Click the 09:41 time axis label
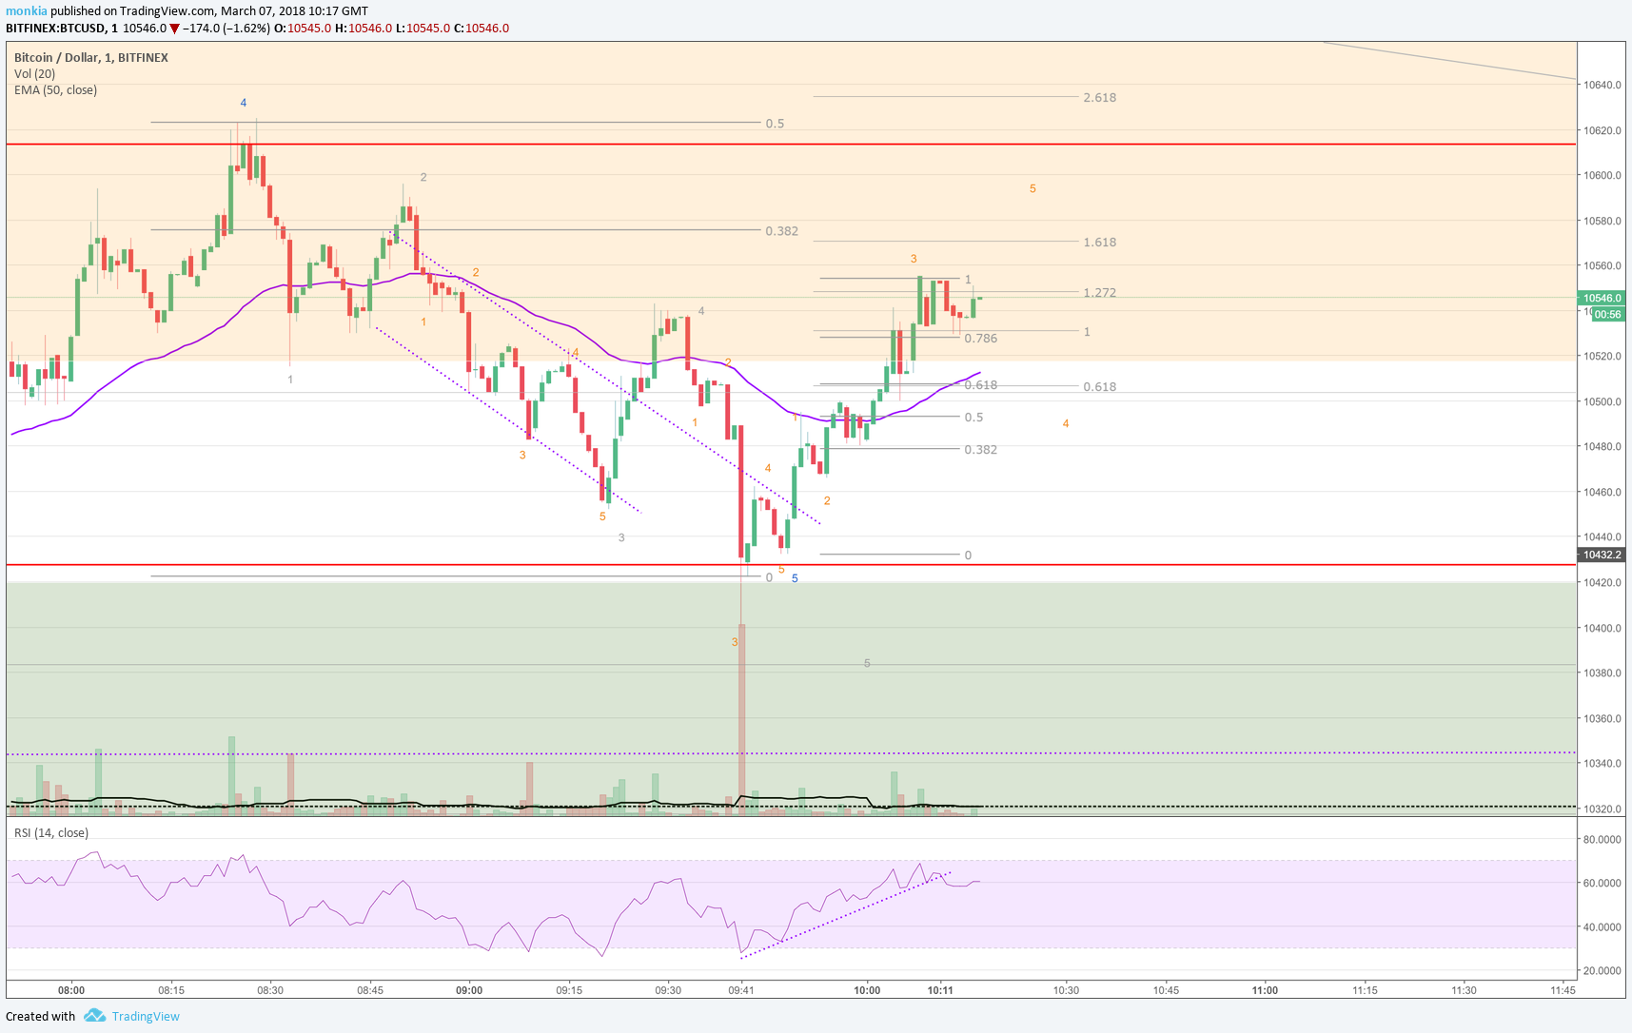This screenshot has height=1033, width=1632. (x=741, y=990)
